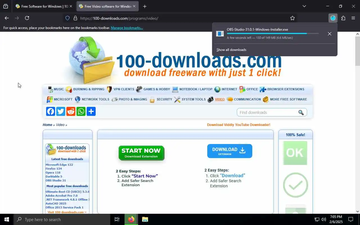The image size is (360, 225).
Task: Open Download Viddly YouTube Downloader link
Action: [x=238, y=125]
